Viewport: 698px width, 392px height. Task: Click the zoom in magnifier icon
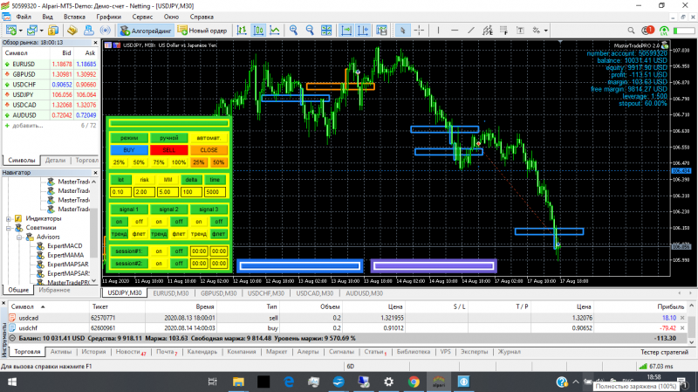point(294,31)
